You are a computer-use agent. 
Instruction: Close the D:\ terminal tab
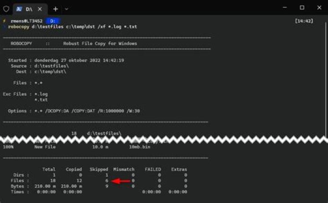click(x=40, y=9)
